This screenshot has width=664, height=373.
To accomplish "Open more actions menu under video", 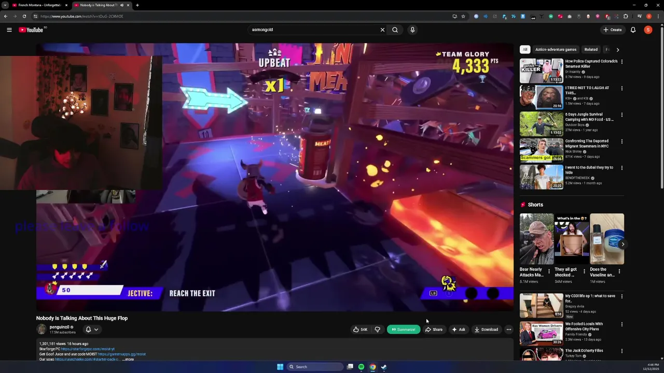I will coord(509,329).
